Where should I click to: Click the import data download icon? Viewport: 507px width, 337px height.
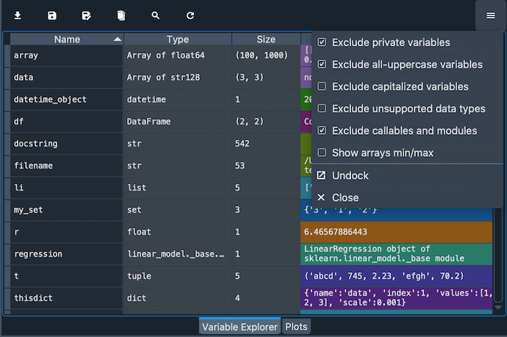[18, 15]
